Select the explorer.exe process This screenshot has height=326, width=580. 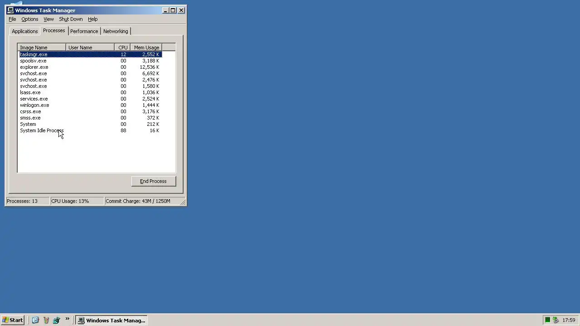click(x=90, y=67)
